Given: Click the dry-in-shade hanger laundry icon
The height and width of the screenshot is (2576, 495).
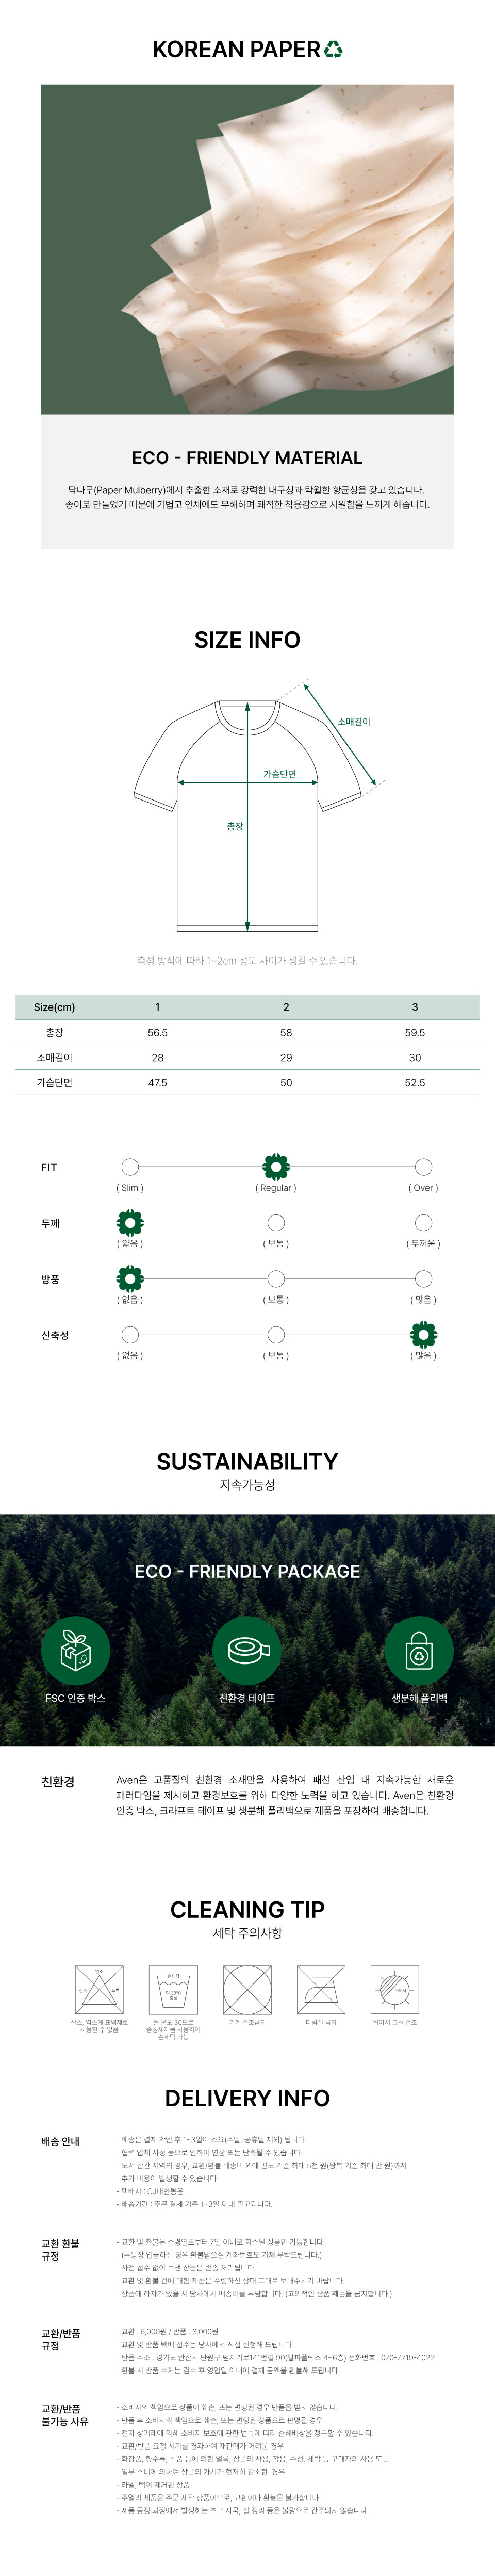Looking at the screenshot, I should [395, 1990].
